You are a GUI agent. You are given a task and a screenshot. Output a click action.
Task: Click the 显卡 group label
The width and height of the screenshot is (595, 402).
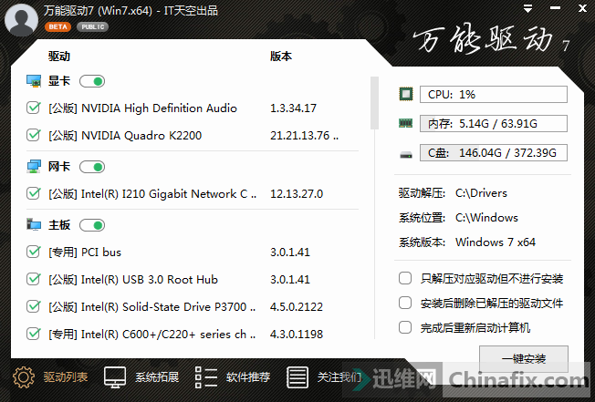[59, 81]
